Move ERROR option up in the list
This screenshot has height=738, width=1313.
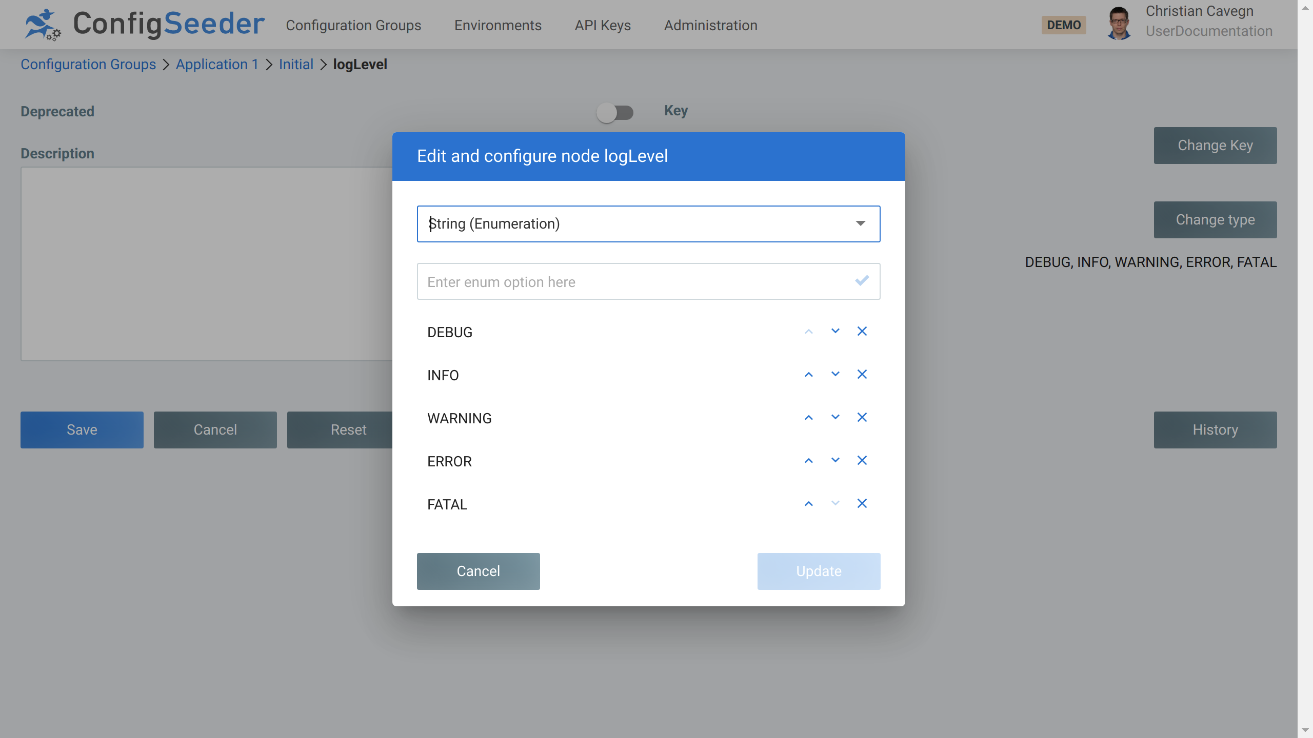pos(808,460)
